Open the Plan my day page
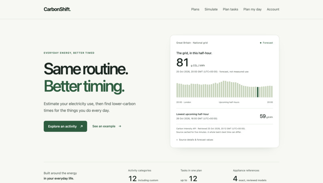323x183 pixels. (252, 9)
